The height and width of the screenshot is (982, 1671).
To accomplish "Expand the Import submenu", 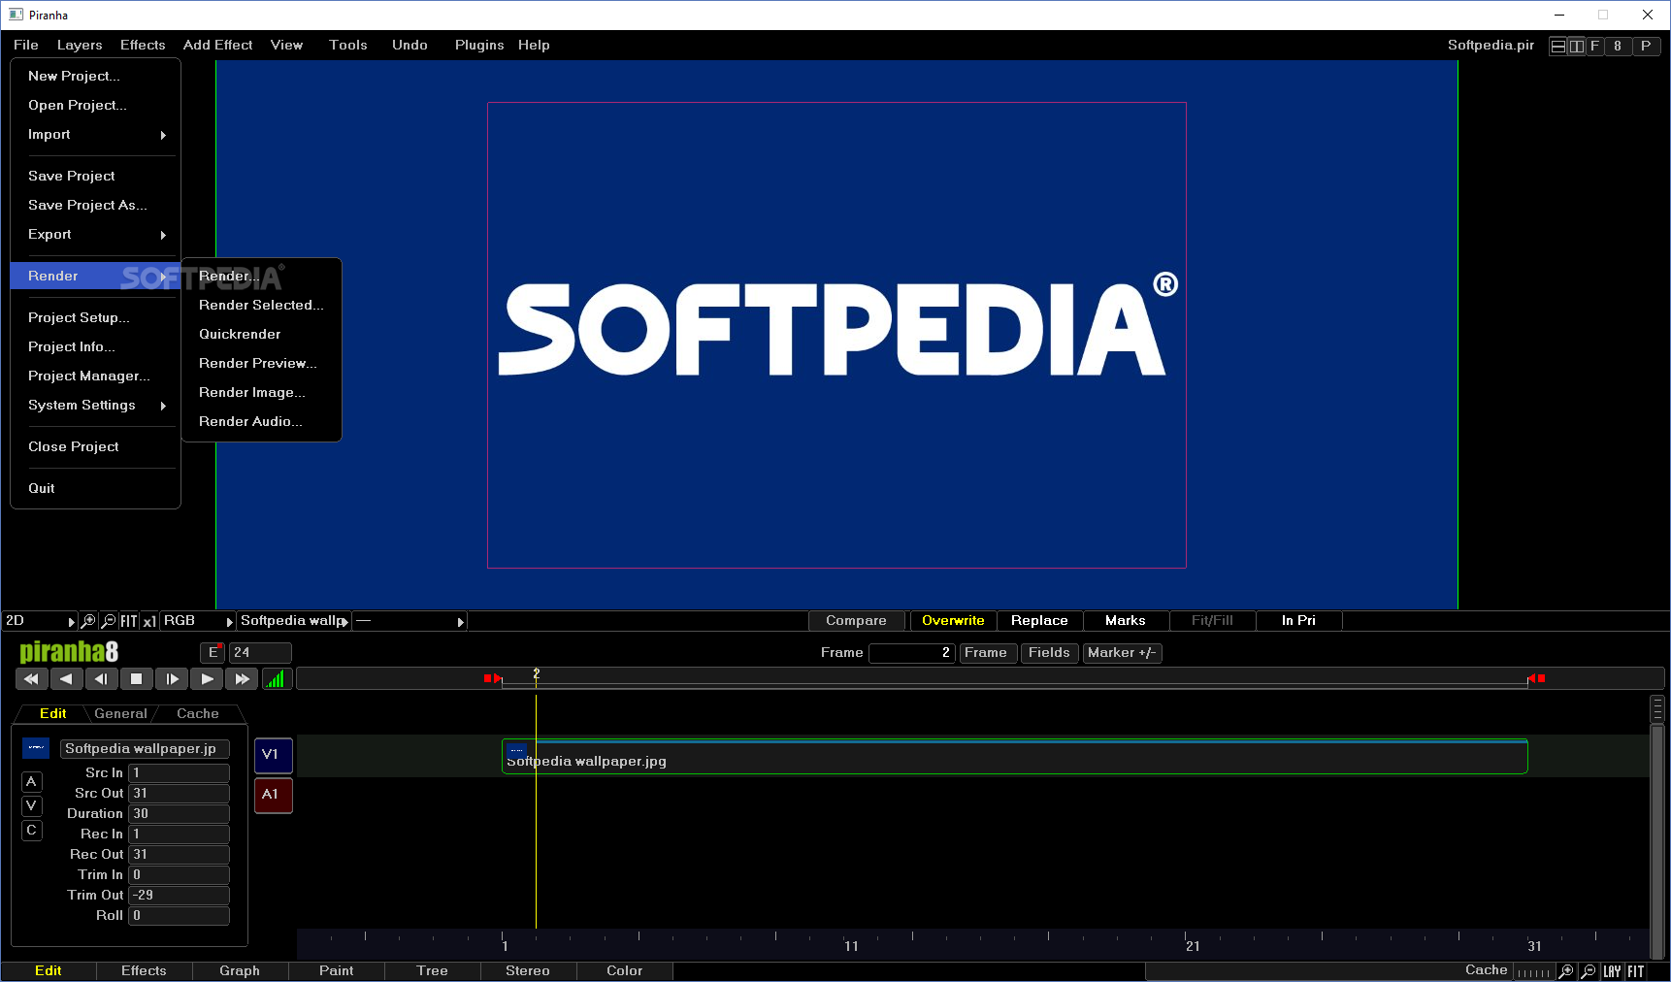I will (x=95, y=135).
